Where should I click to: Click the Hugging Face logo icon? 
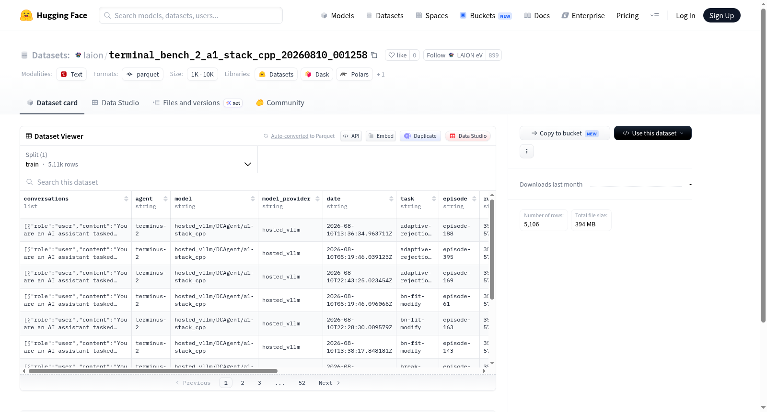point(26,15)
